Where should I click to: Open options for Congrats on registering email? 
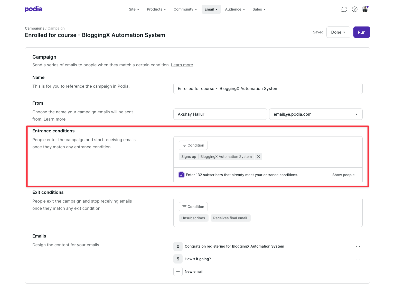[x=358, y=247]
